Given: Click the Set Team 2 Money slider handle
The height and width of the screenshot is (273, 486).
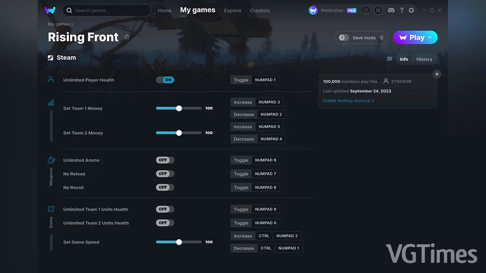Looking at the screenshot, I should (179, 133).
